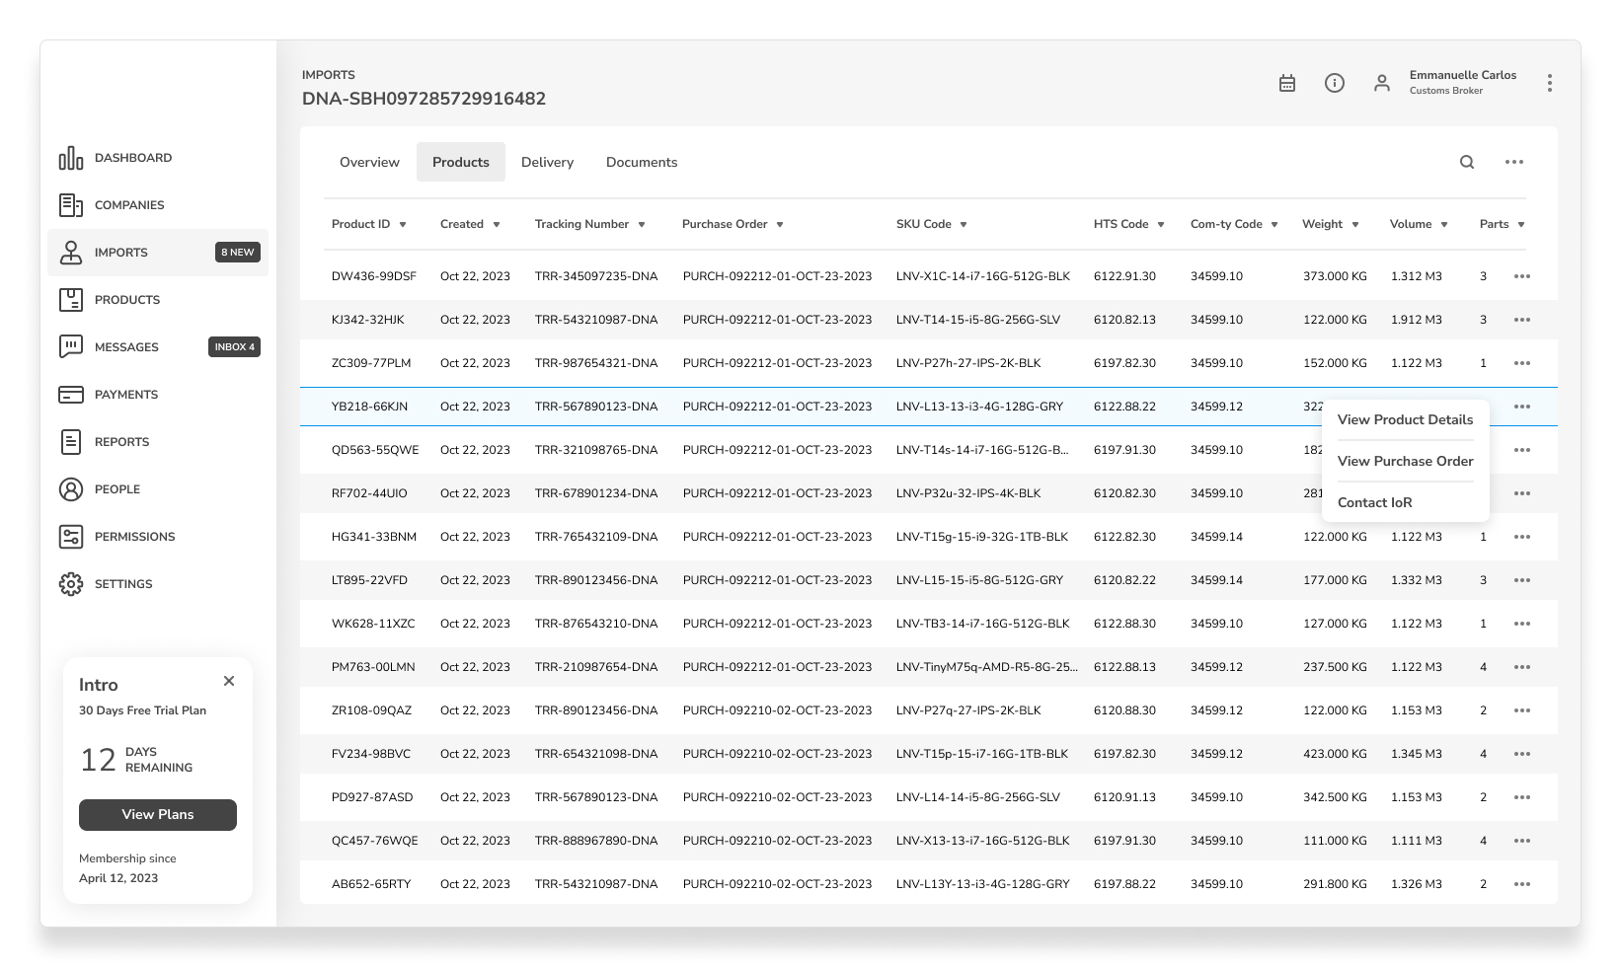The width and height of the screenshot is (1621, 967).
Task: Open the Dashboard bar chart icon
Action: point(71,158)
